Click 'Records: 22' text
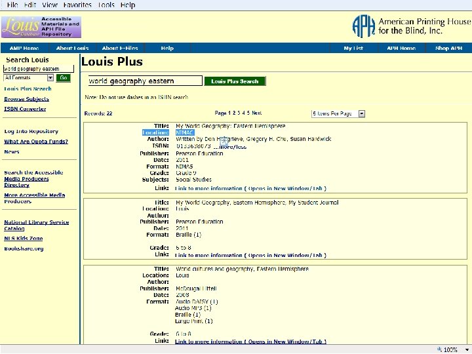 click(98, 113)
